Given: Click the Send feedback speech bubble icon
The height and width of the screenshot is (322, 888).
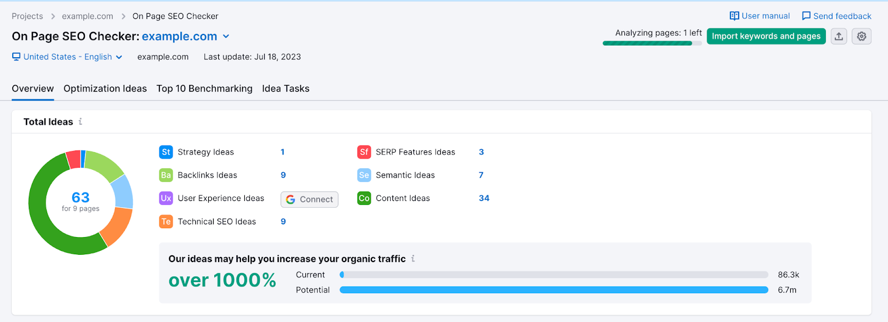Looking at the screenshot, I should [806, 16].
